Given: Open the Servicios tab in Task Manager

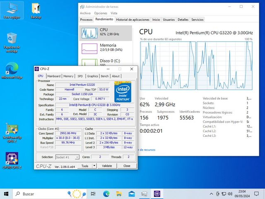Looking at the screenshot, I should pos(197,19).
